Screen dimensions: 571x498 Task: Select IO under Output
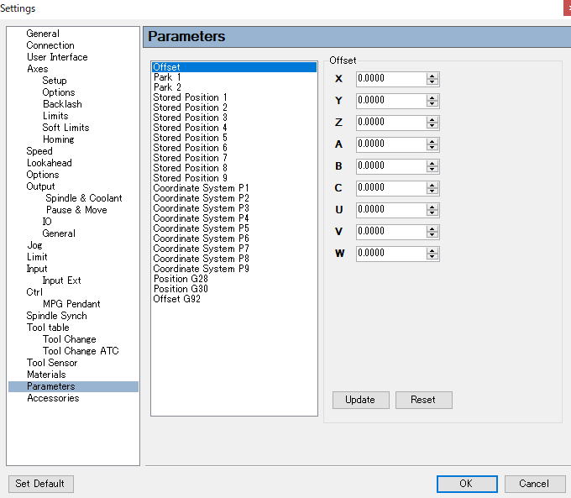[x=47, y=222]
